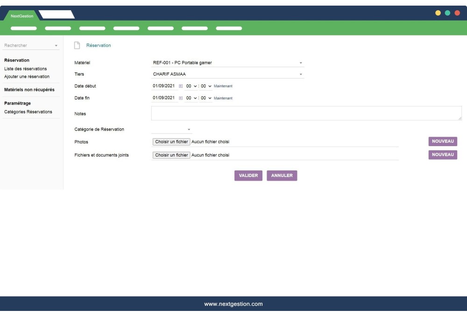Click inside the Notes text area

click(306, 113)
